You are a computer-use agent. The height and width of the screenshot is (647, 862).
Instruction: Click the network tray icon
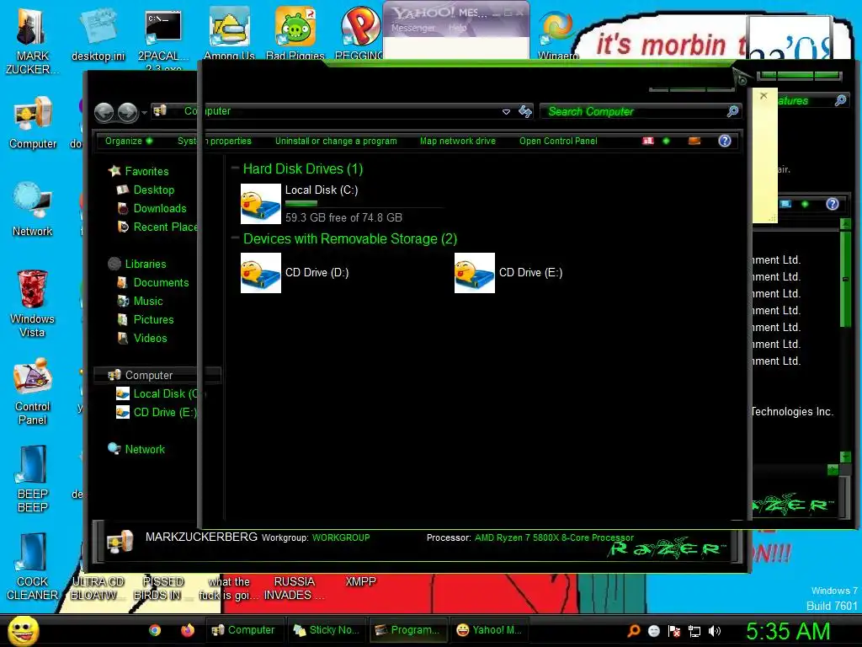pyautogui.click(x=694, y=631)
